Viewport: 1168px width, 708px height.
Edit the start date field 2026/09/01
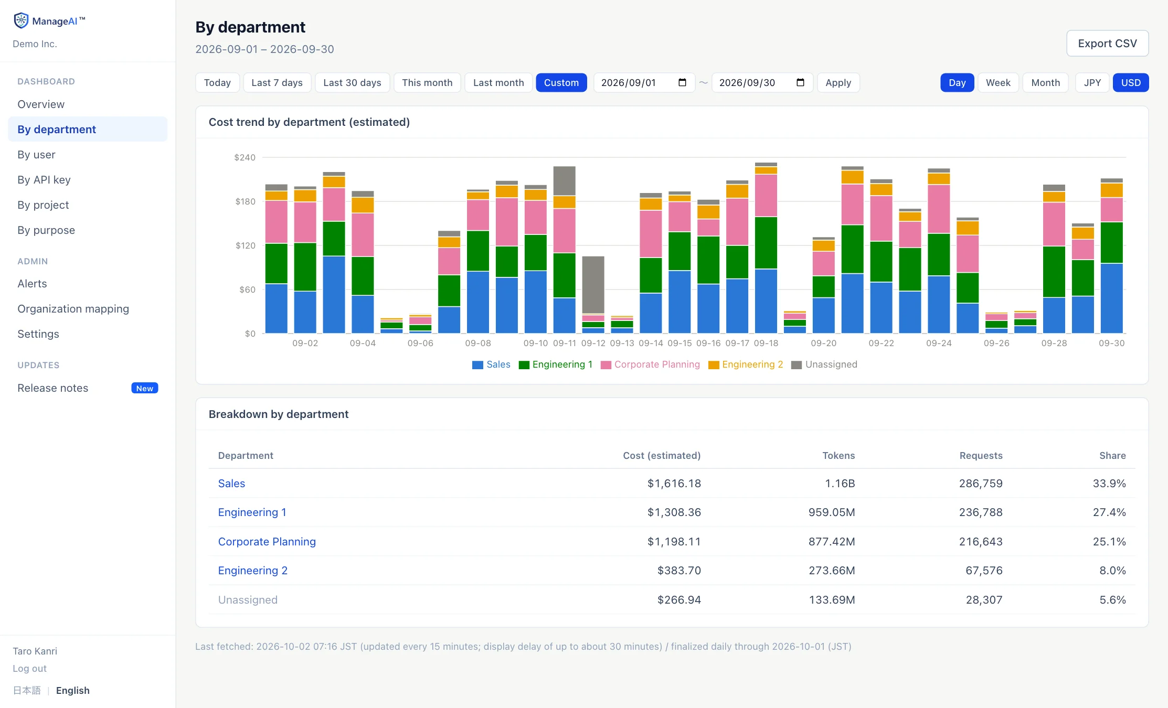pyautogui.click(x=644, y=82)
